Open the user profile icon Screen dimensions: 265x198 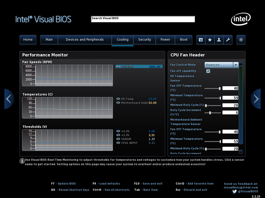(x=219, y=40)
